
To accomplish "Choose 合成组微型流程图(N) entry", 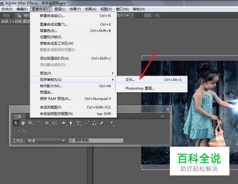I will click(x=74, y=114).
